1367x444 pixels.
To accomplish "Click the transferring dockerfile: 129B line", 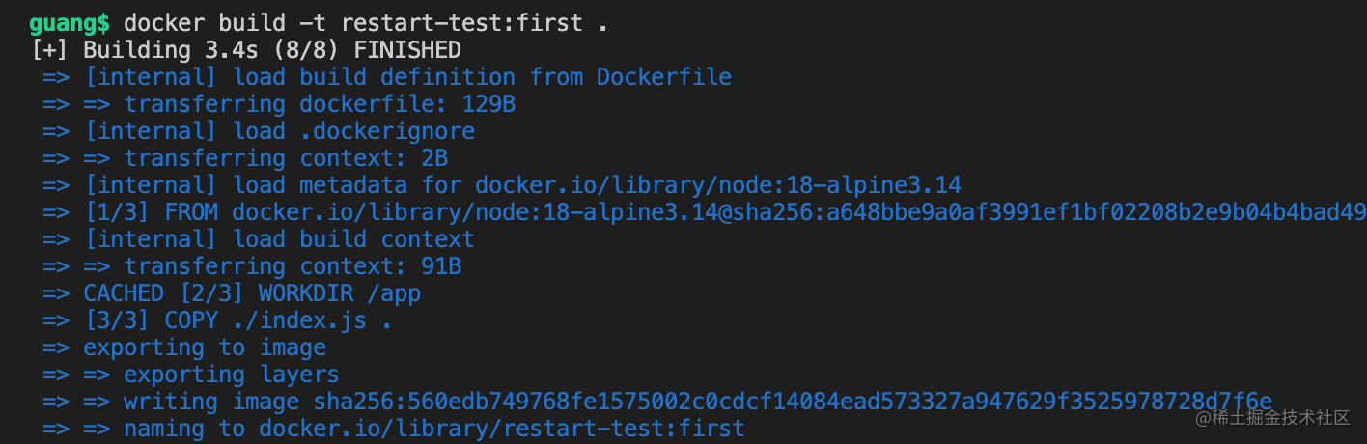I will pyautogui.click(x=319, y=104).
